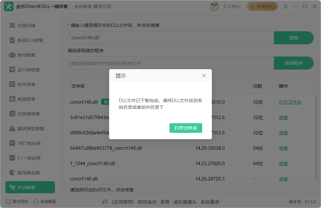Click the 在线客服 headset icon
The width and height of the screenshot is (321, 208).
[x=36, y=202]
